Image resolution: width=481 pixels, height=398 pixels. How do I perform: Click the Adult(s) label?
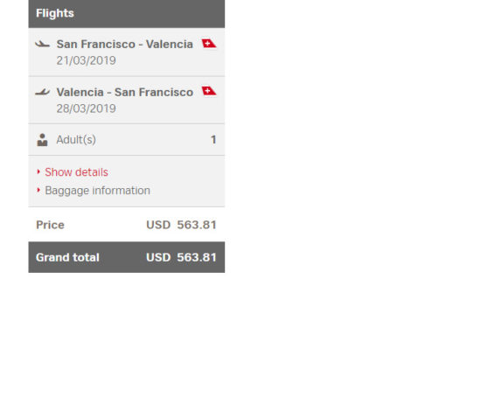click(x=76, y=140)
